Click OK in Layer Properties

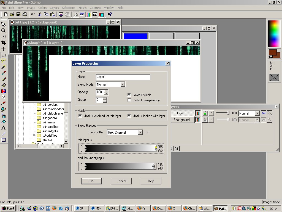point(91,181)
